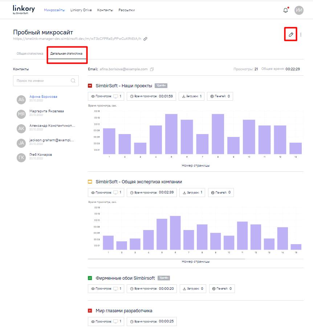This screenshot has height=334, width=313.
Task: Click the green image icon for Фирменные обои
Action: (x=90, y=278)
